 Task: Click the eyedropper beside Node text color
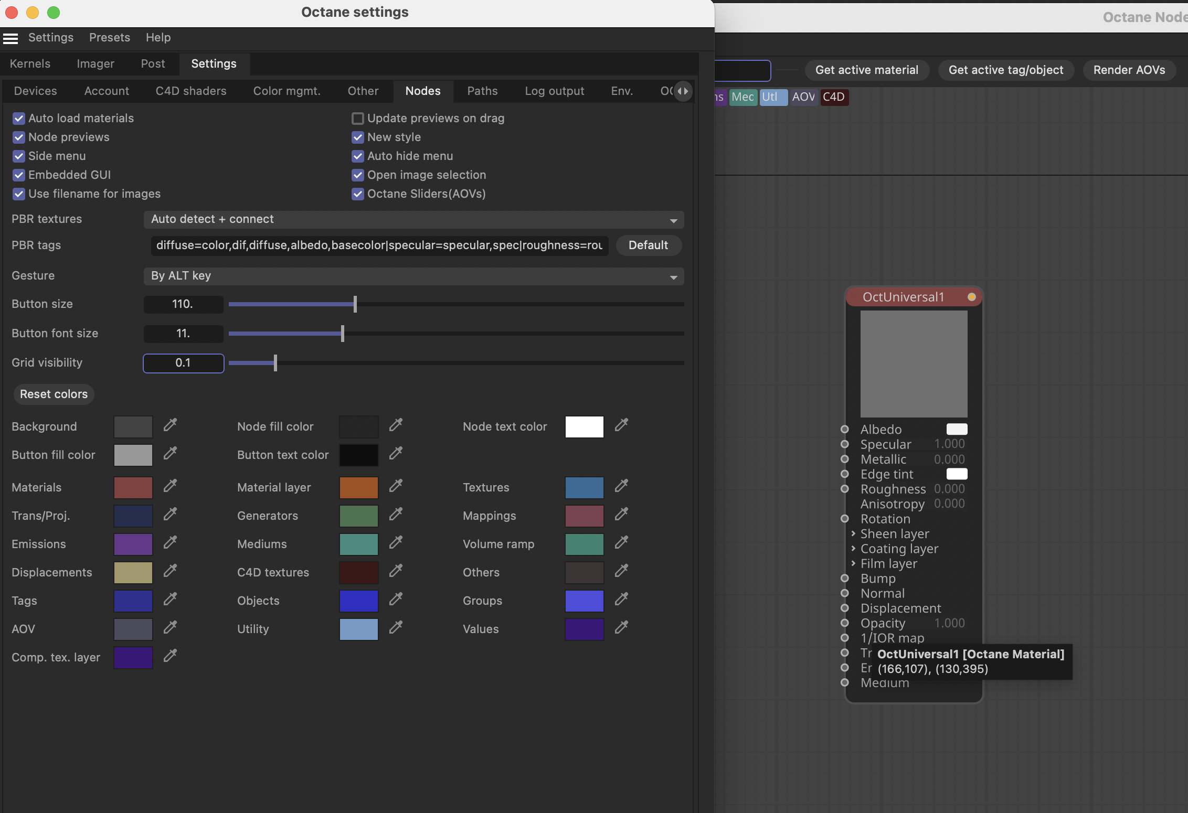pyautogui.click(x=621, y=425)
